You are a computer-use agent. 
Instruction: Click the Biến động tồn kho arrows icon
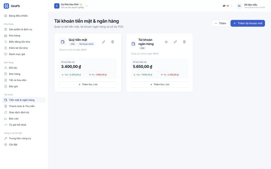pyautogui.click(x=6, y=42)
